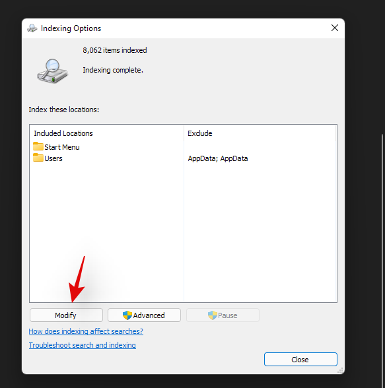Click the shield icon on Advanced button

(127, 315)
